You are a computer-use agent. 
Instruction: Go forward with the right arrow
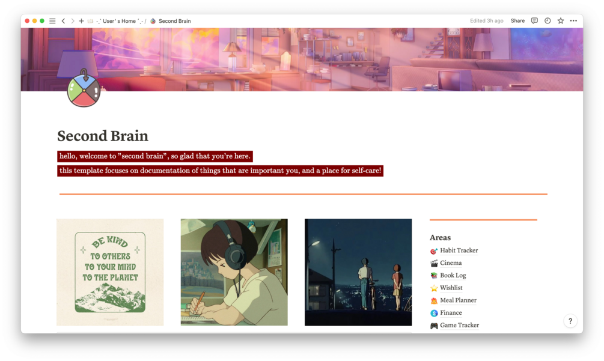coord(72,21)
